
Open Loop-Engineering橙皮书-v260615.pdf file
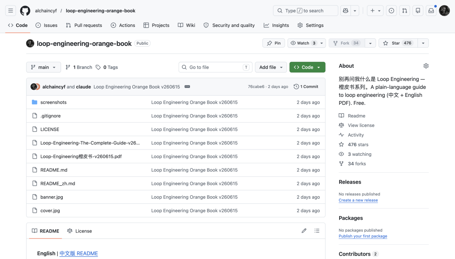tap(81, 156)
